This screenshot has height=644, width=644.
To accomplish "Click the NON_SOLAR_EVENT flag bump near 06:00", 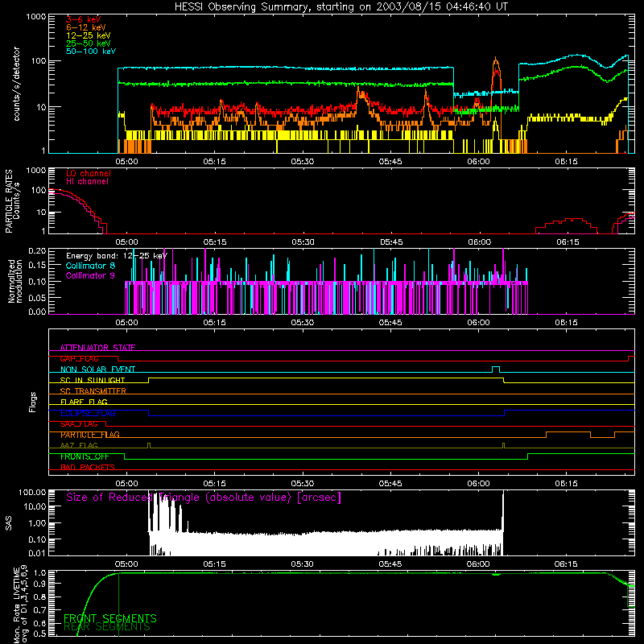I will coord(496,369).
